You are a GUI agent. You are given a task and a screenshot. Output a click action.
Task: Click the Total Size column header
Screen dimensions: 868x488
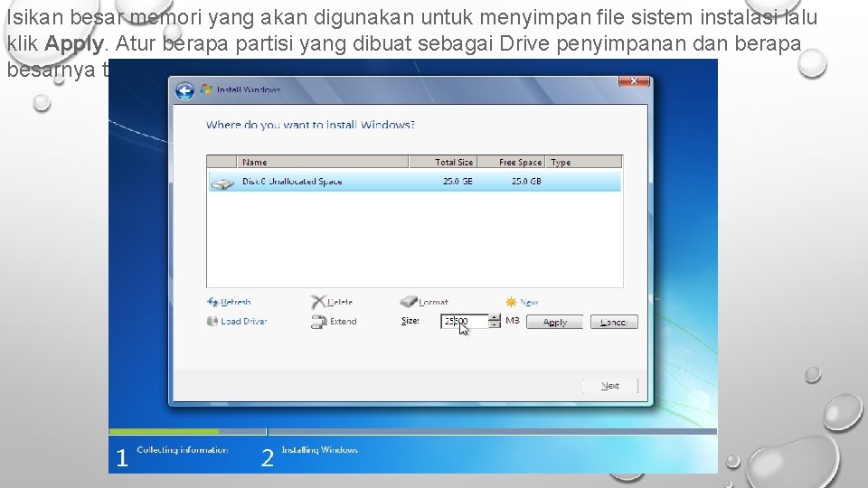pyautogui.click(x=443, y=162)
